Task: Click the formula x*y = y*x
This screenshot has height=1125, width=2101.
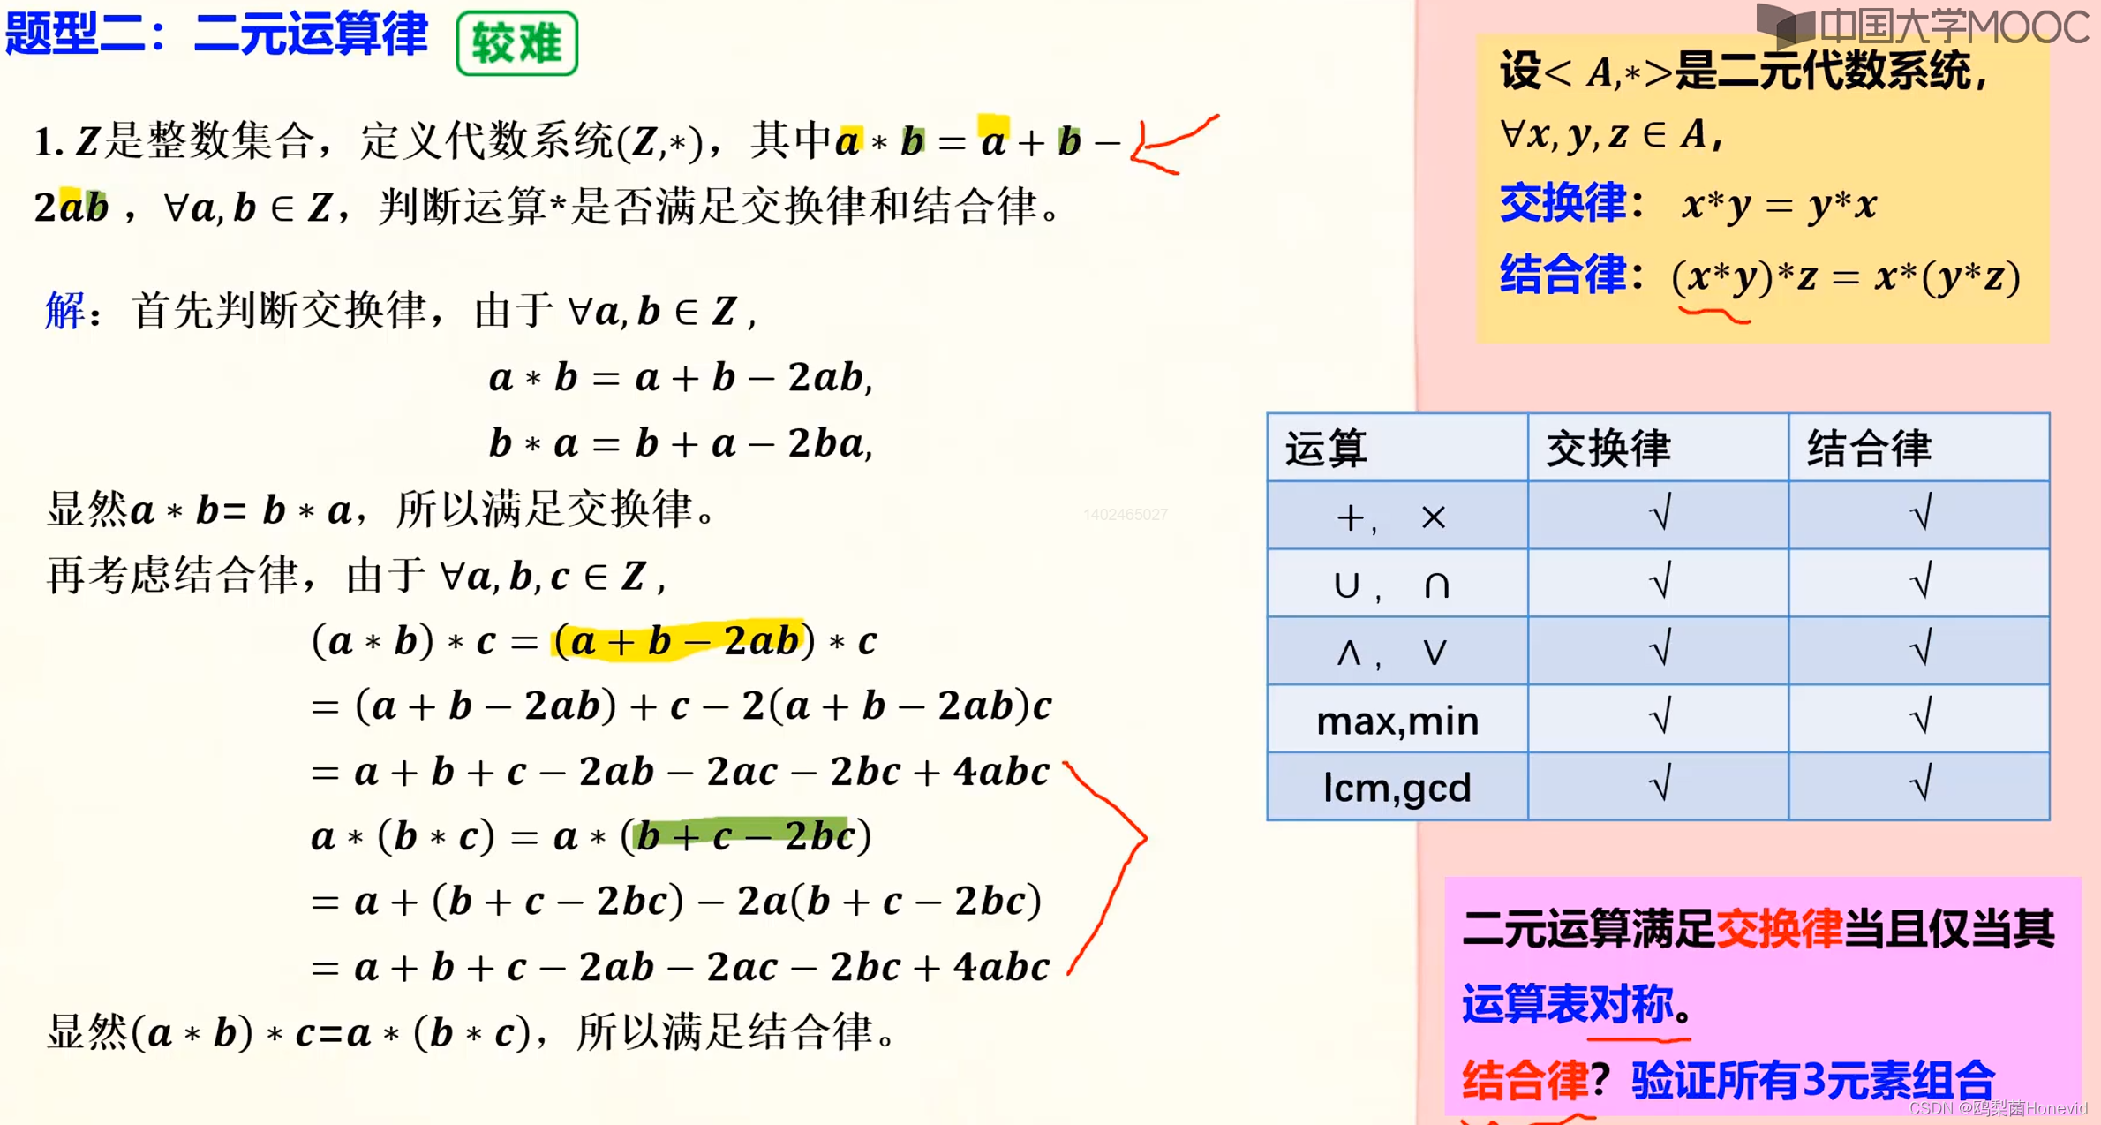Action: [x=1779, y=206]
